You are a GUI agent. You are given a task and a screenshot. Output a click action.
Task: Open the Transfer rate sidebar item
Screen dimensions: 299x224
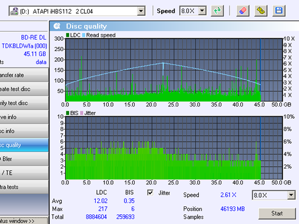(24, 75)
